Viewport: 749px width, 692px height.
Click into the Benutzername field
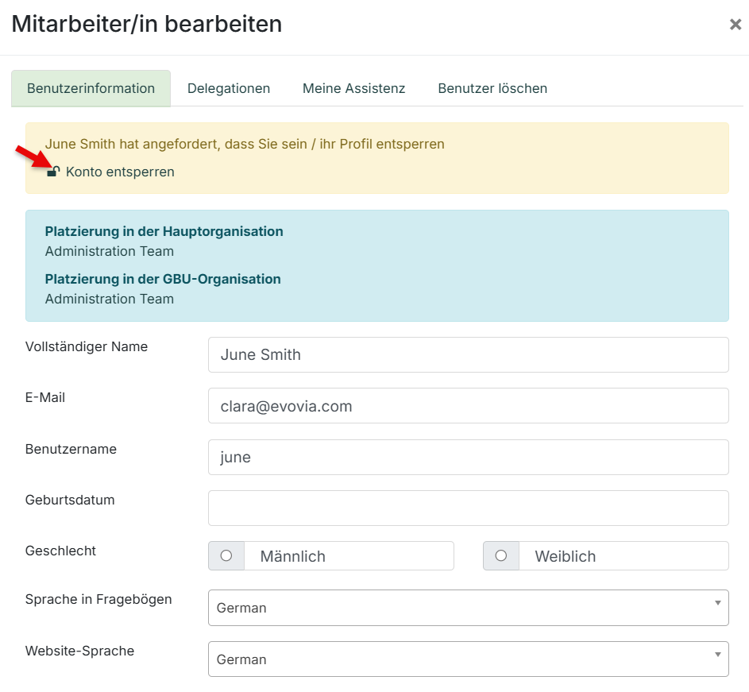(468, 458)
